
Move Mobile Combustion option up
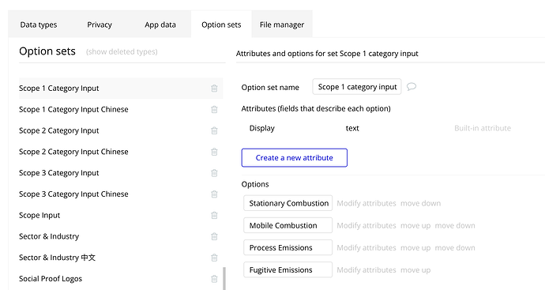[415, 226]
